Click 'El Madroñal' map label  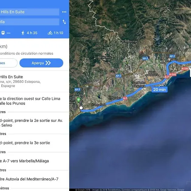tap(129, 41)
